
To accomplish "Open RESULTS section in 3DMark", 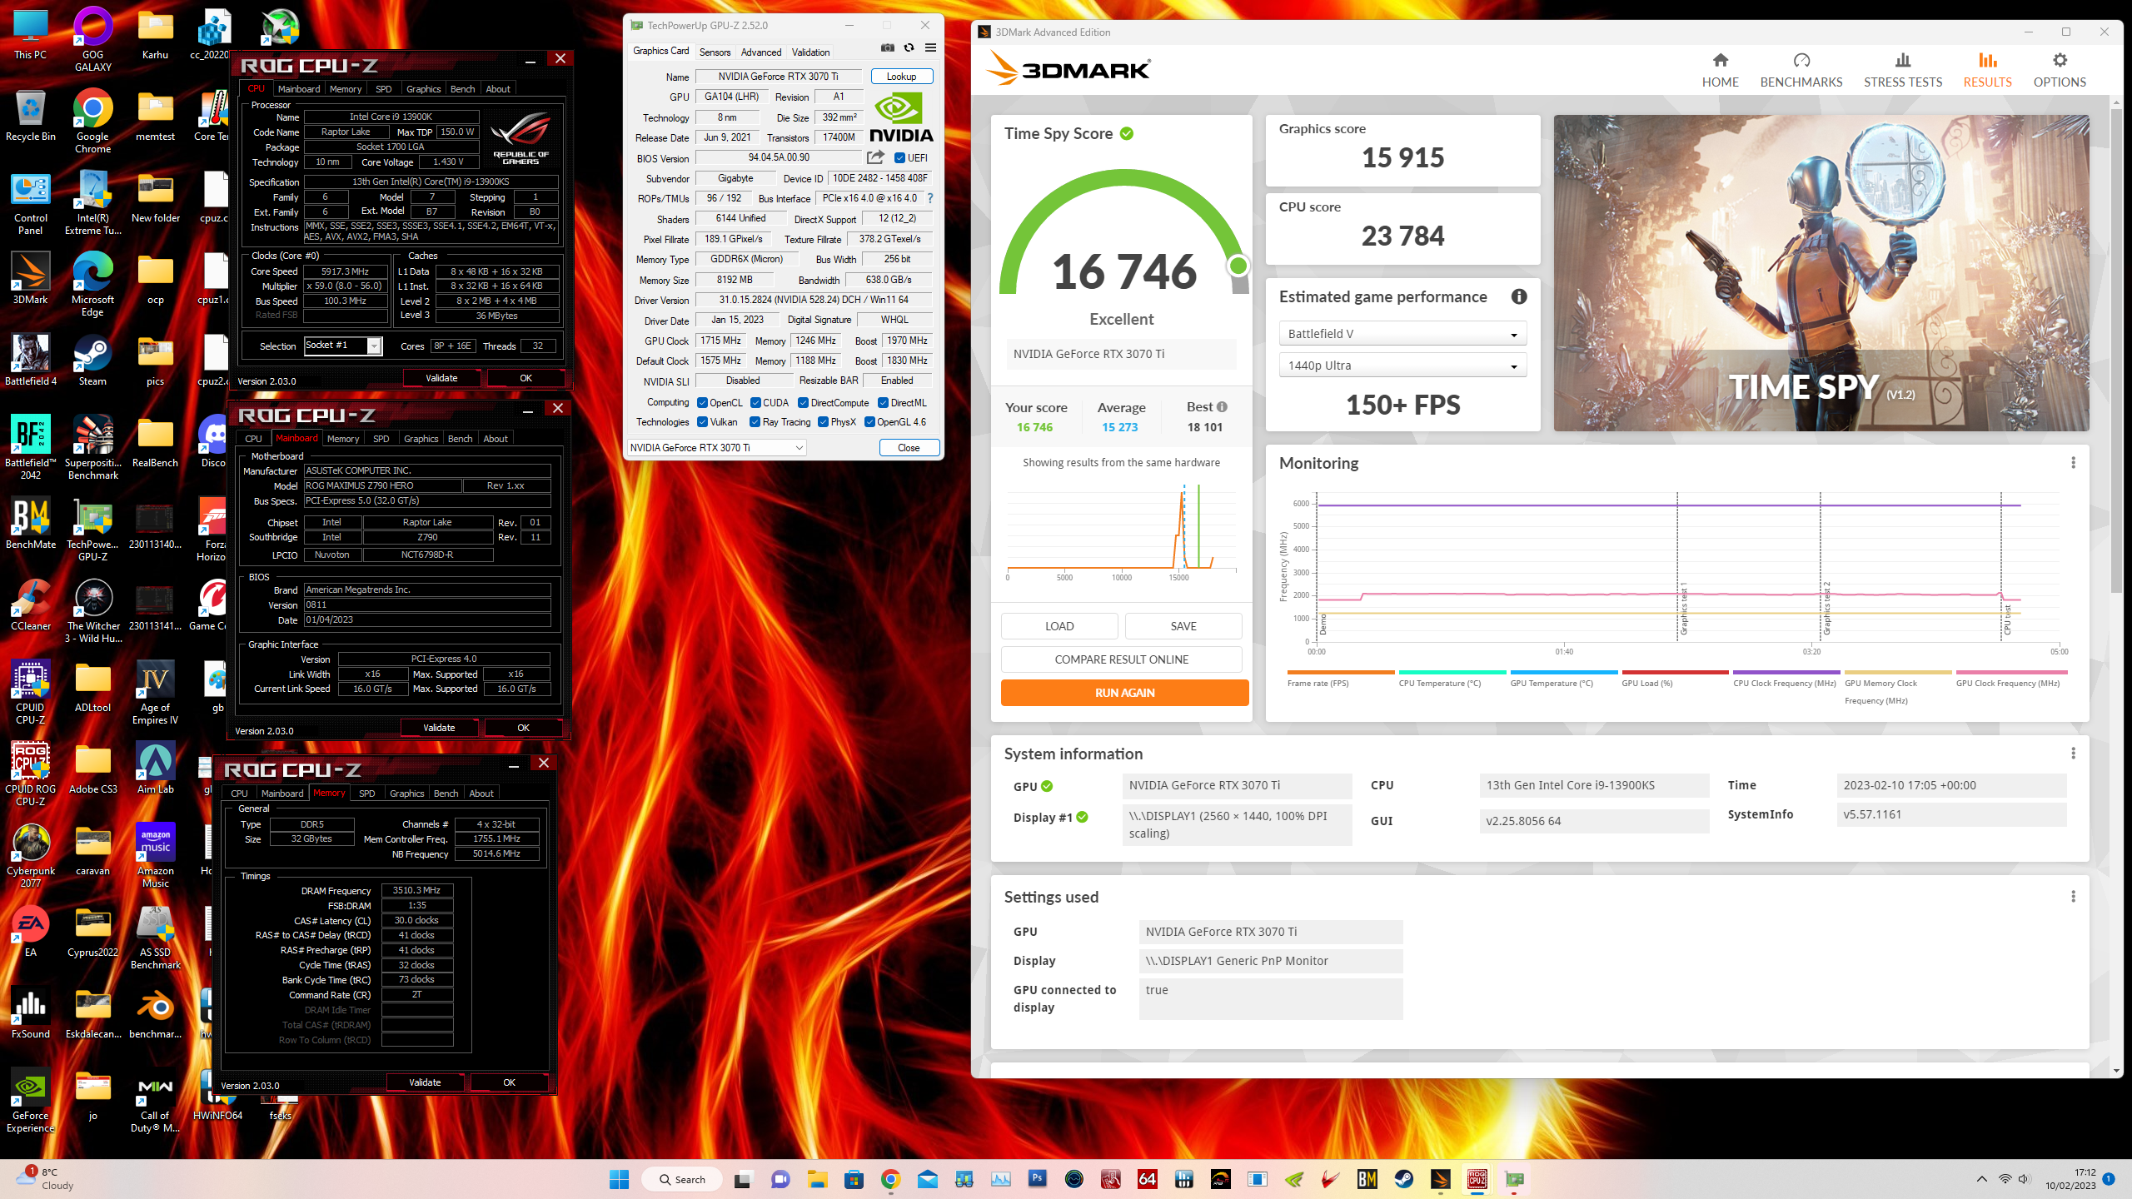I will 1987,70.
